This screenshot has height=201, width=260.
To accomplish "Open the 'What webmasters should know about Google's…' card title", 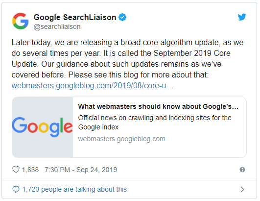I will coord(158,106).
